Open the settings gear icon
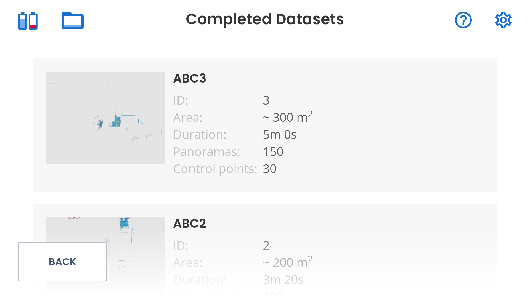Screen dimensions: 530x298 [x=503, y=20]
